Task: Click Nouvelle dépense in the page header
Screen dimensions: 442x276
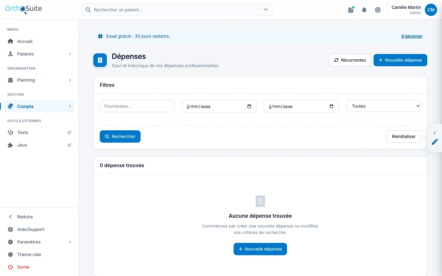Action: (x=400, y=60)
